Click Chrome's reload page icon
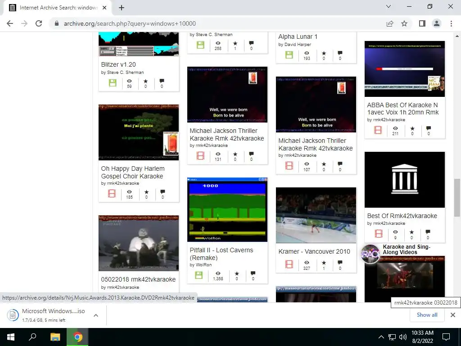The height and width of the screenshot is (346, 461). coord(39,23)
